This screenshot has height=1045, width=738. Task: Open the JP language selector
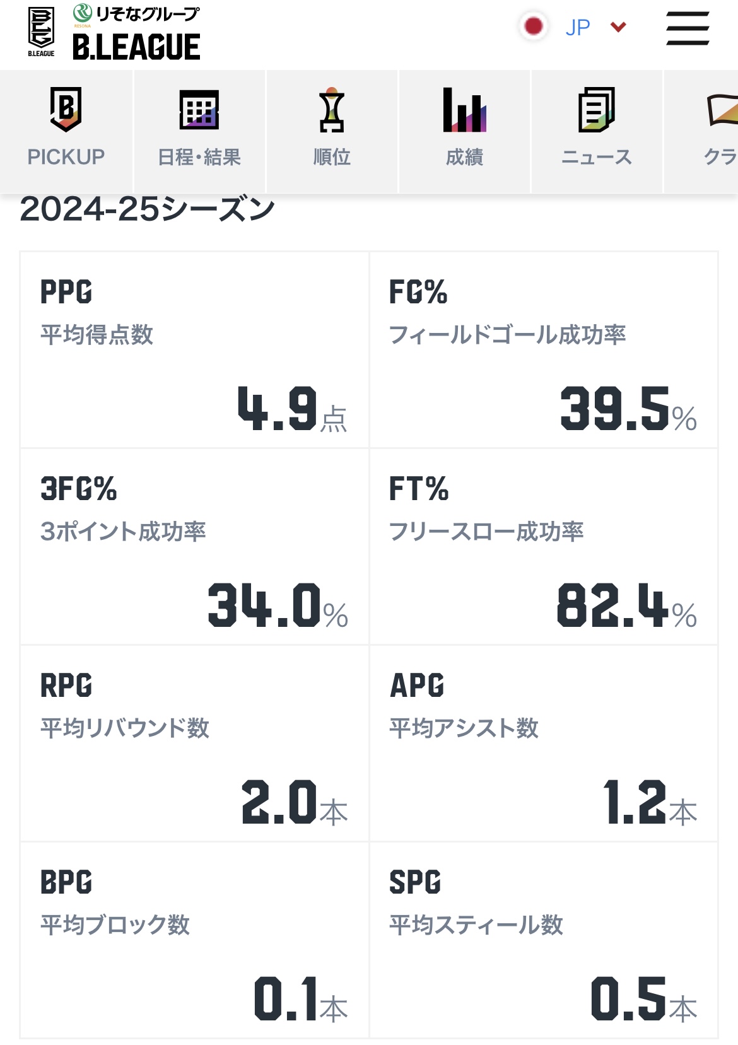pos(578,27)
